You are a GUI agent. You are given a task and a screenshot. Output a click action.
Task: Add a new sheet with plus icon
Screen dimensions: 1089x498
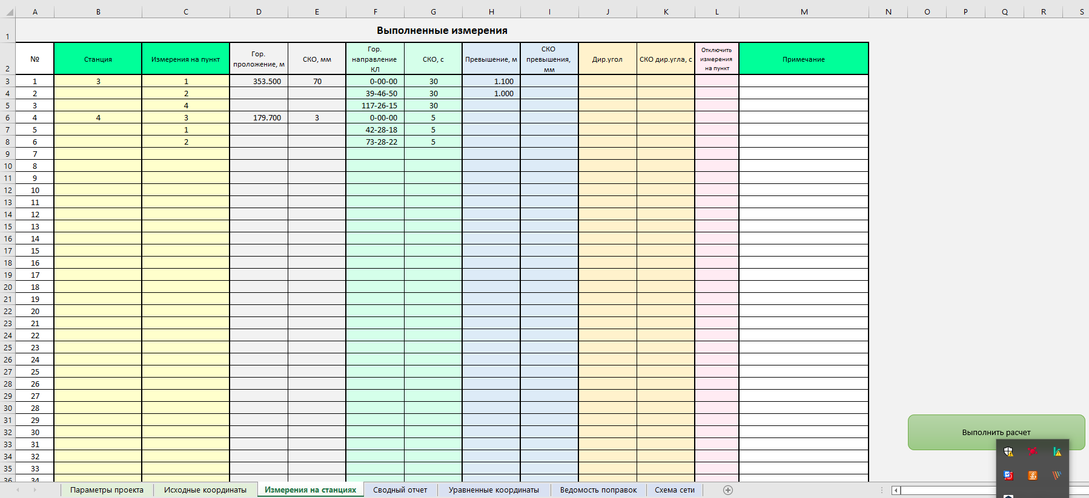point(728,490)
